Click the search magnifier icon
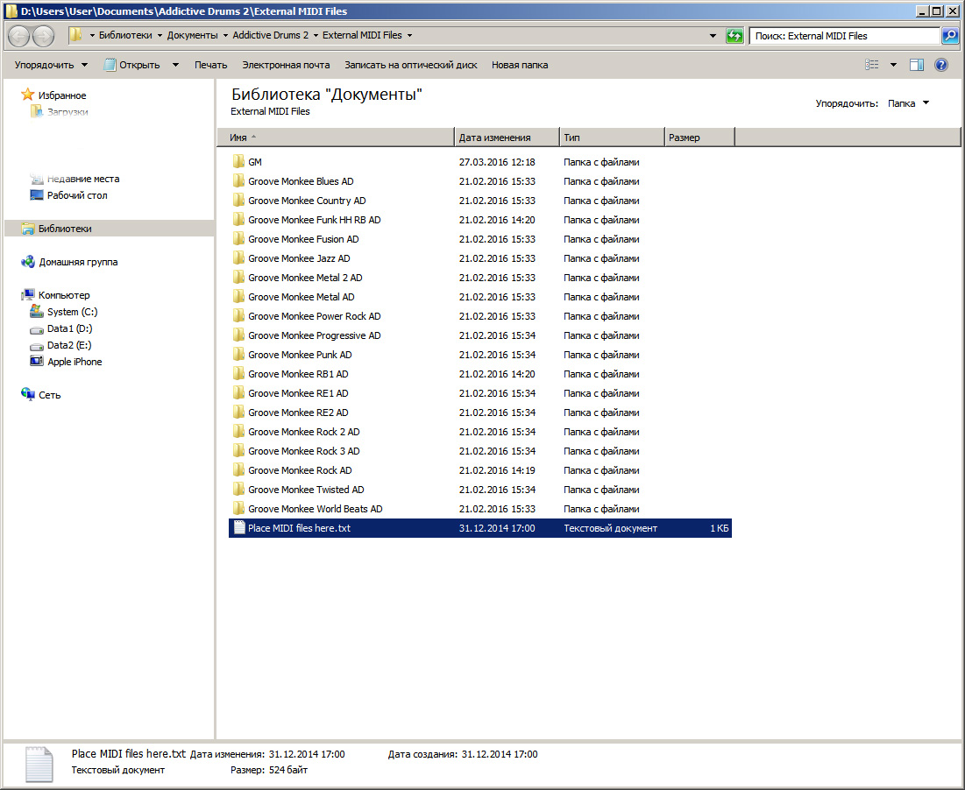The width and height of the screenshot is (965, 790). pos(949,36)
